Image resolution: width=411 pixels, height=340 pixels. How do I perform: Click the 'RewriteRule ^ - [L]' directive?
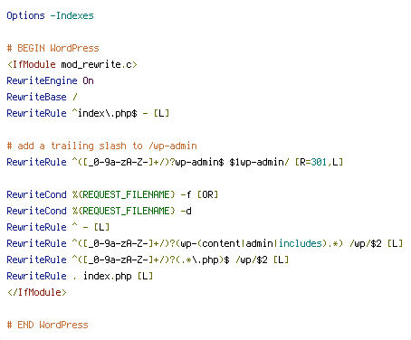coord(58,227)
